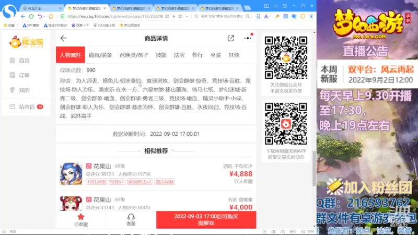Click the status bar play sidebar icon
The height and width of the screenshot is (235, 418).
tap(4, 231)
